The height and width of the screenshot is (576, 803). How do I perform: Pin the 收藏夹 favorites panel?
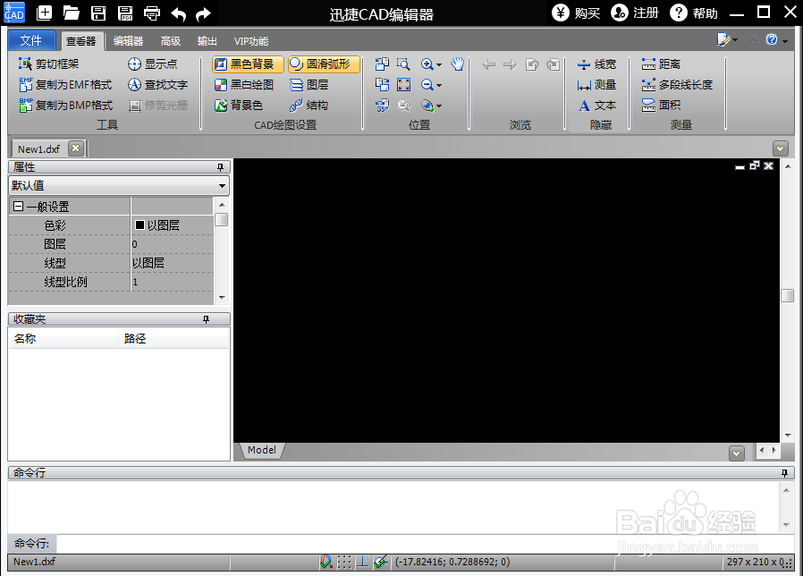[206, 319]
